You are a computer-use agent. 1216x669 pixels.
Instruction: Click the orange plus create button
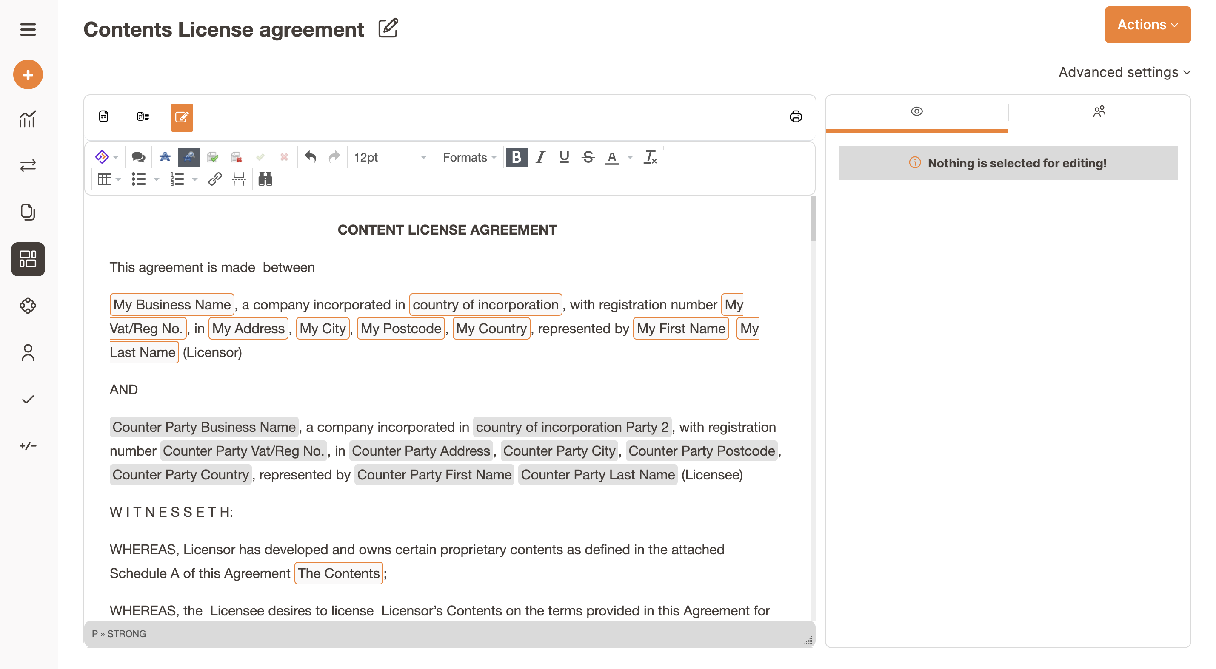point(28,74)
